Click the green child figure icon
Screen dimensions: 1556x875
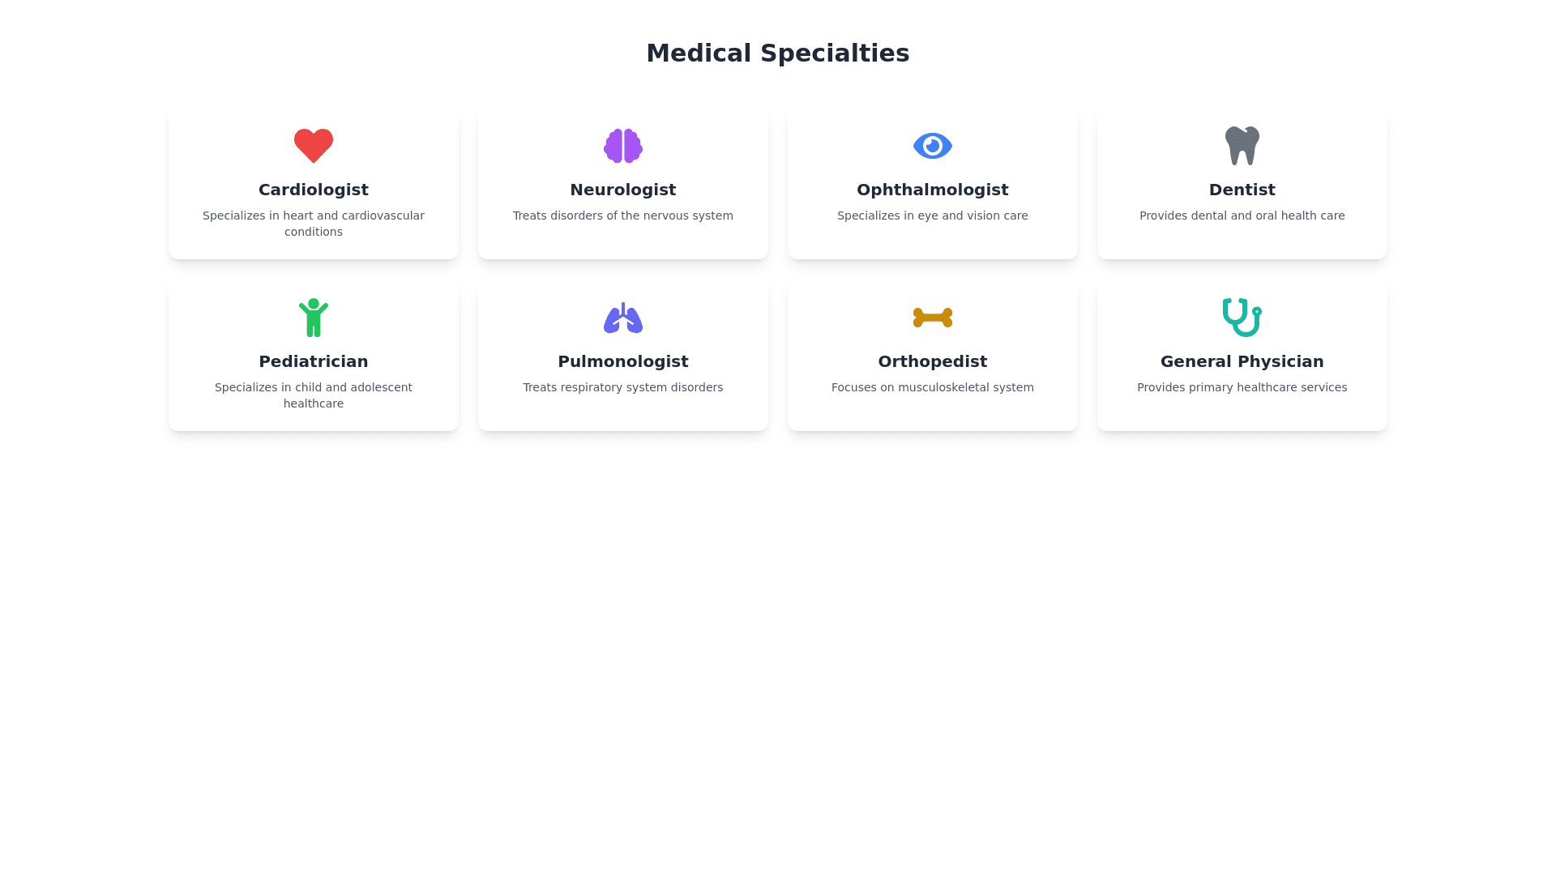click(314, 318)
